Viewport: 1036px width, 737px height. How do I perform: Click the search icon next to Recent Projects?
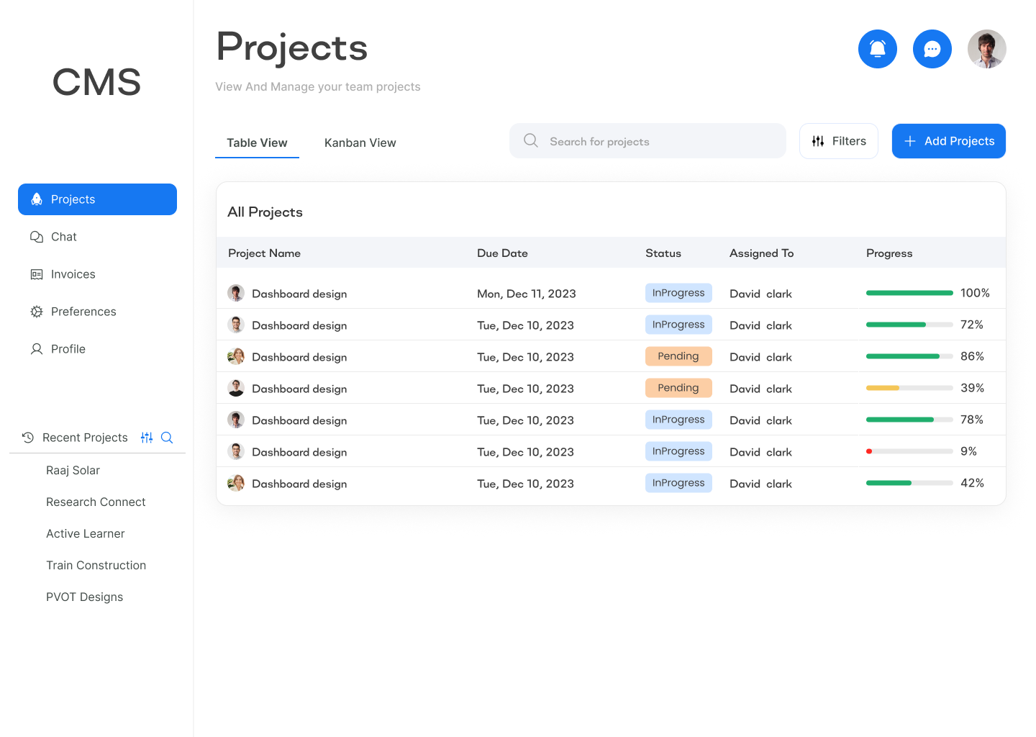pyautogui.click(x=167, y=437)
